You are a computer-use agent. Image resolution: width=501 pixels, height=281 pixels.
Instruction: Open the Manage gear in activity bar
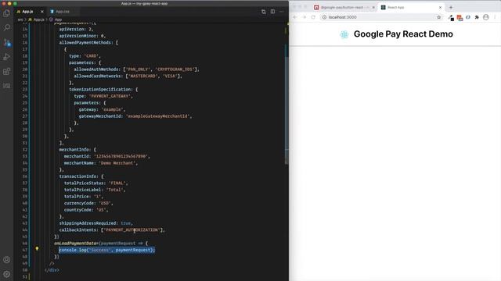[x=7, y=274]
